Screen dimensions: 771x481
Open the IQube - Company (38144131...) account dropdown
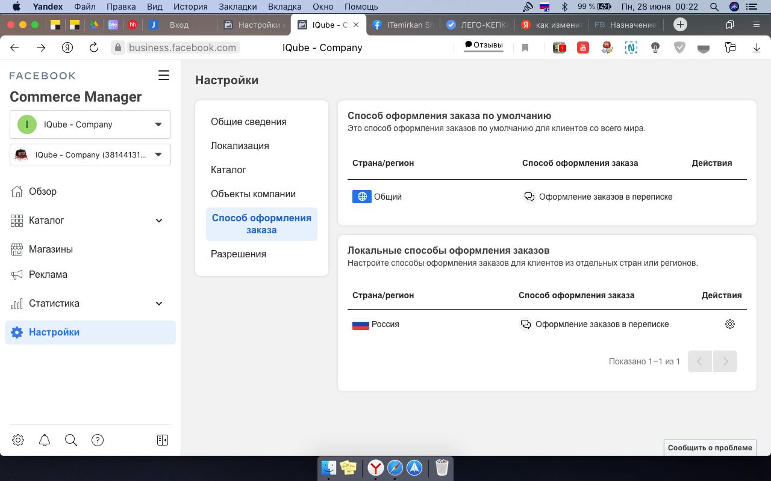[90, 155]
